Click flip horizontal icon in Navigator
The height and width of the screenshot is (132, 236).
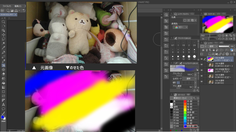(231, 39)
